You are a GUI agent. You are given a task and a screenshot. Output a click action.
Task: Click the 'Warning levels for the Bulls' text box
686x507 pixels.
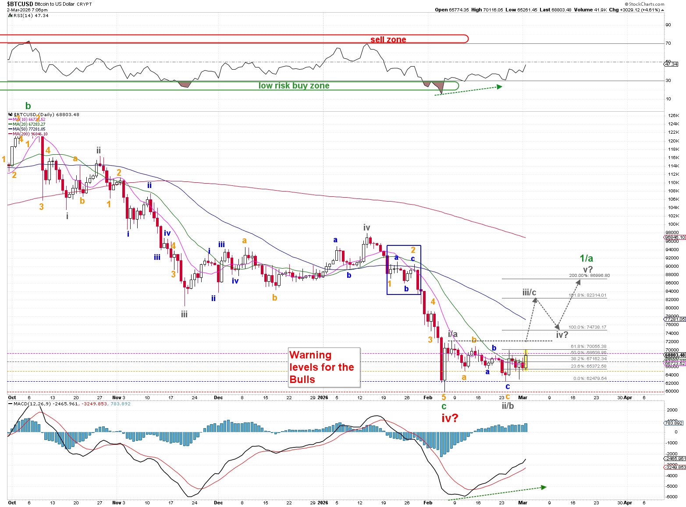324,367
